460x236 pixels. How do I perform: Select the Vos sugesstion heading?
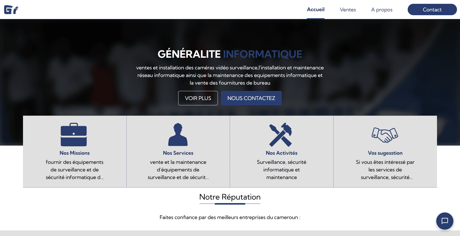tap(385, 153)
